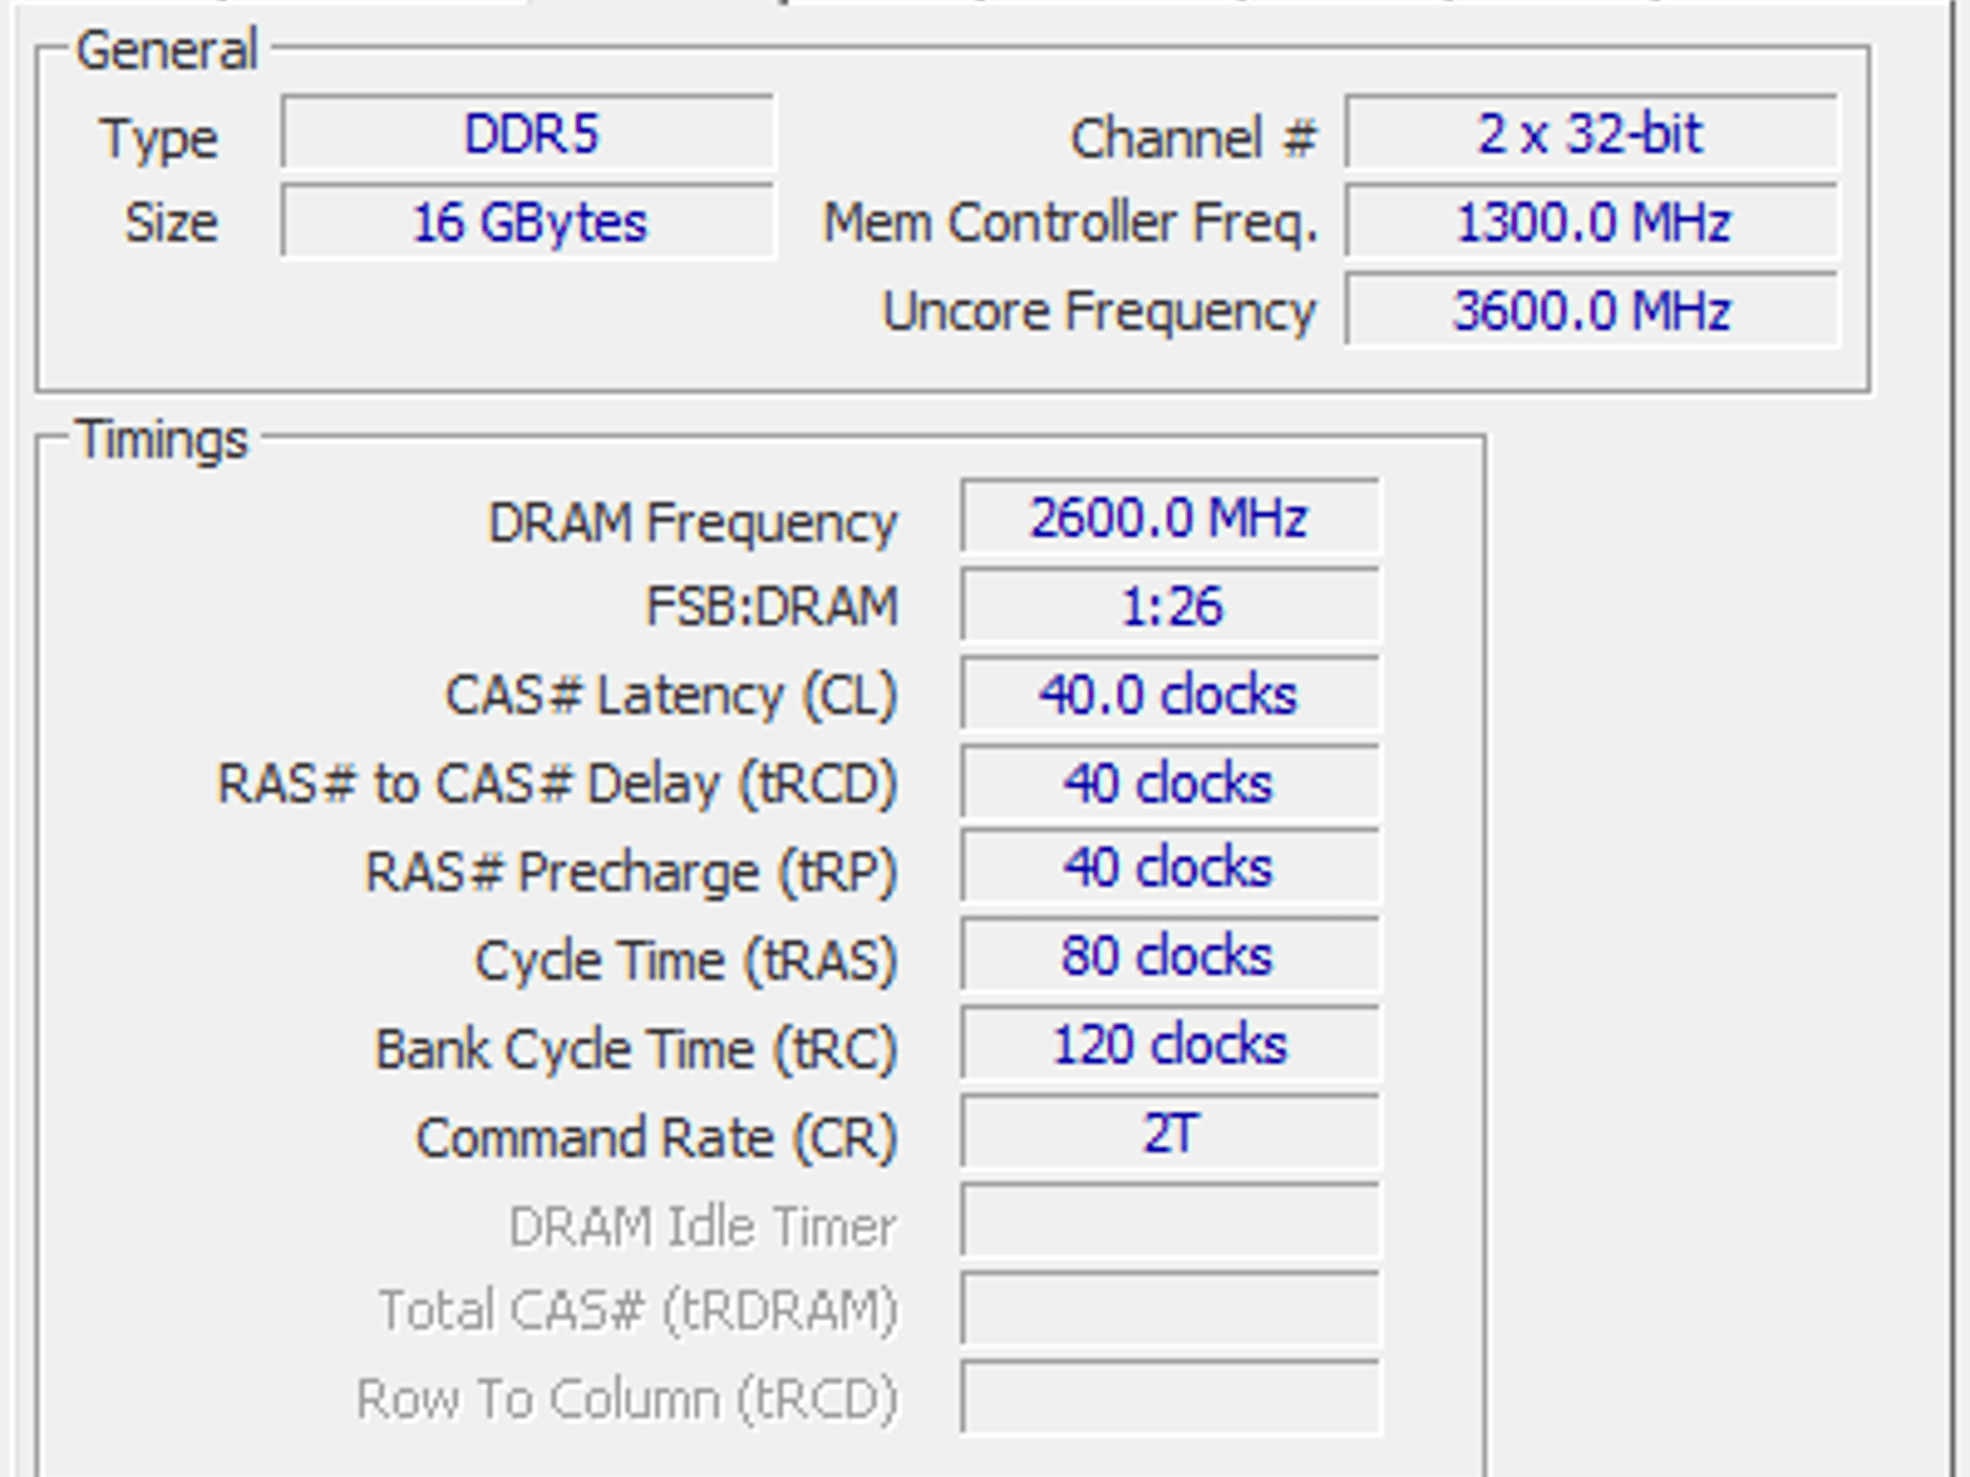Select the CAS# Latency (CL) label text

673,694
